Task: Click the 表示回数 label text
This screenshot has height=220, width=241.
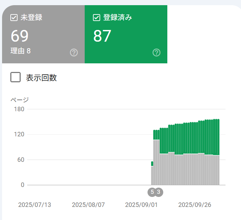Action: pos(41,78)
